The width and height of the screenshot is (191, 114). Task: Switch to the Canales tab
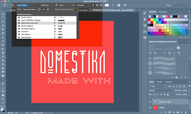(159, 82)
